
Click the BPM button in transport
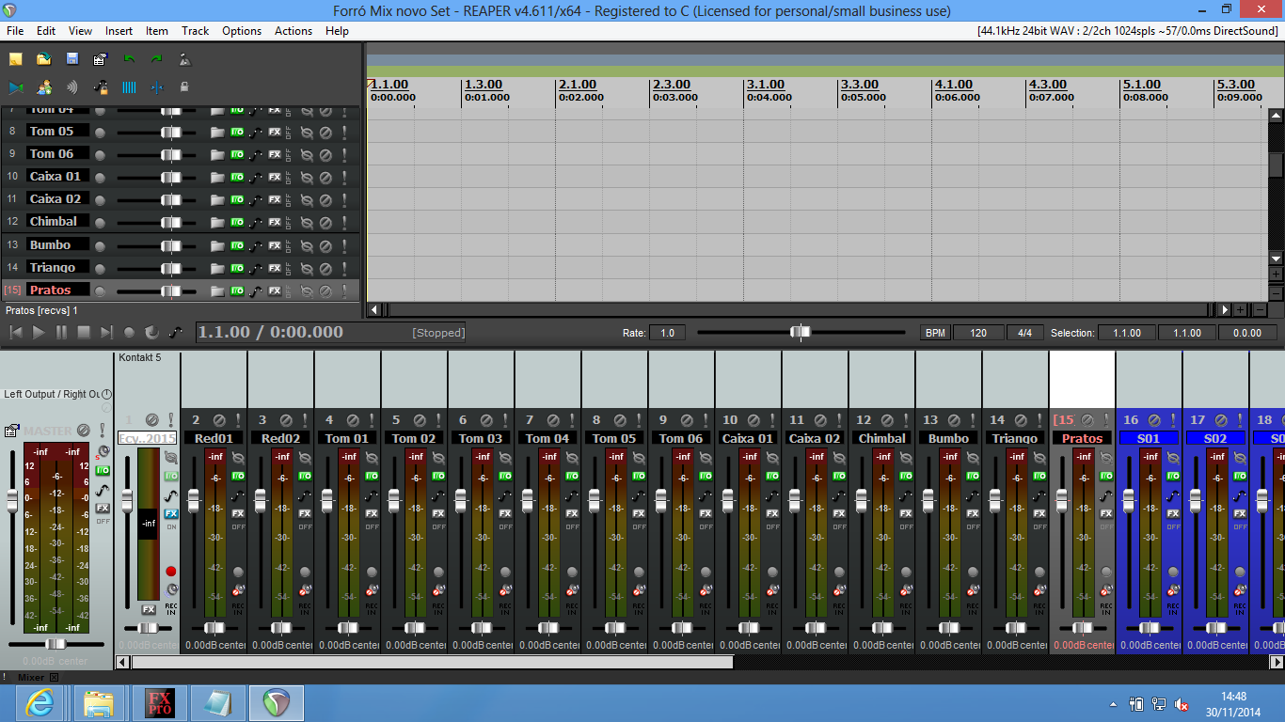tap(935, 333)
